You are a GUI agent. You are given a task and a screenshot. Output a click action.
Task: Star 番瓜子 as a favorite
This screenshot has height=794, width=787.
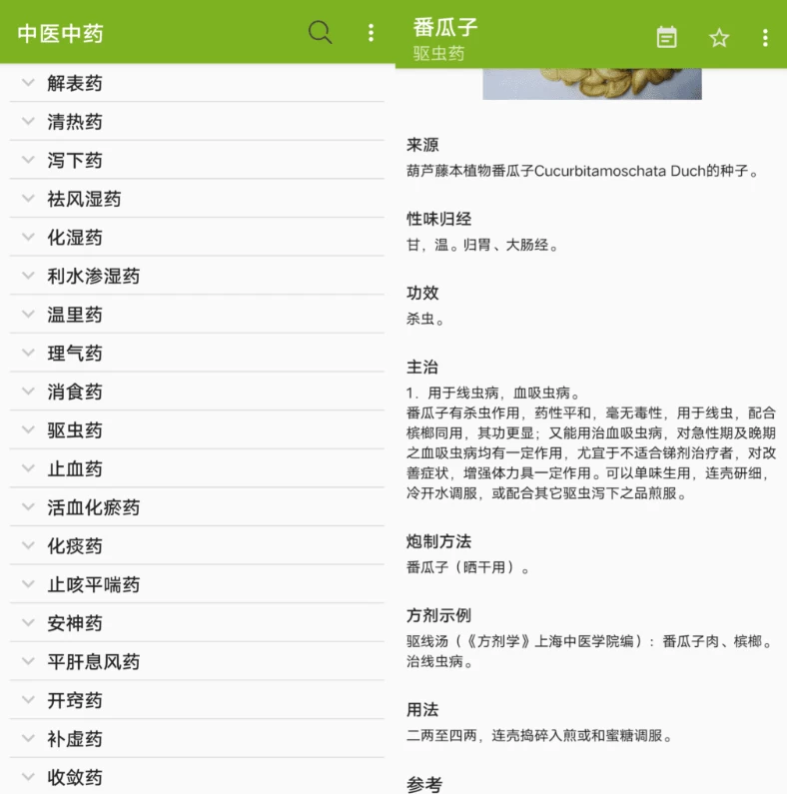tap(719, 37)
